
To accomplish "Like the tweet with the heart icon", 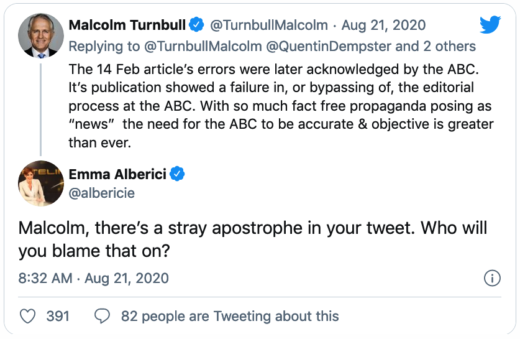I will [x=28, y=316].
